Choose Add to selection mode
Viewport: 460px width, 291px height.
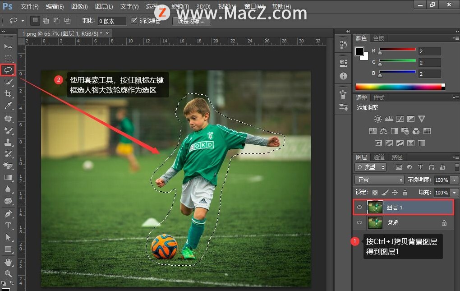coord(46,21)
